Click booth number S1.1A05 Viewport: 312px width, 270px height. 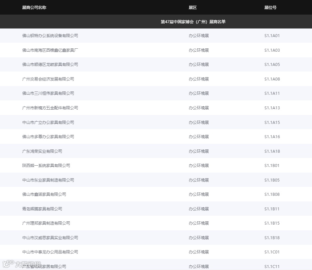[272, 65]
